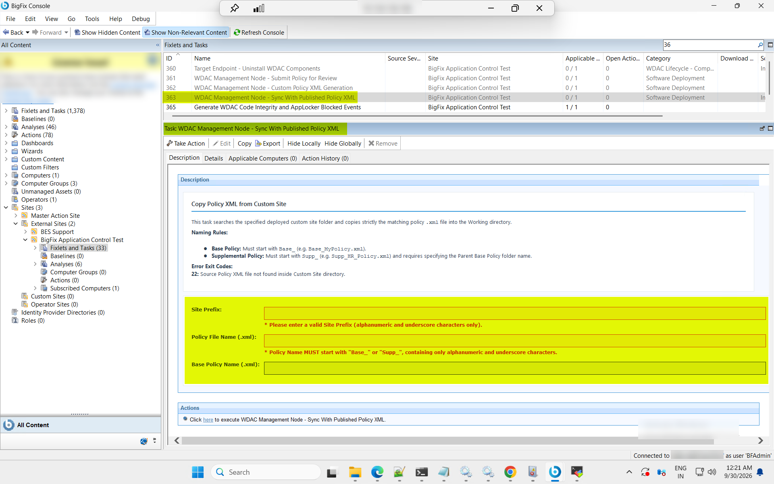
Task: Open the Forward history dropdown arrow
Action: 66,32
